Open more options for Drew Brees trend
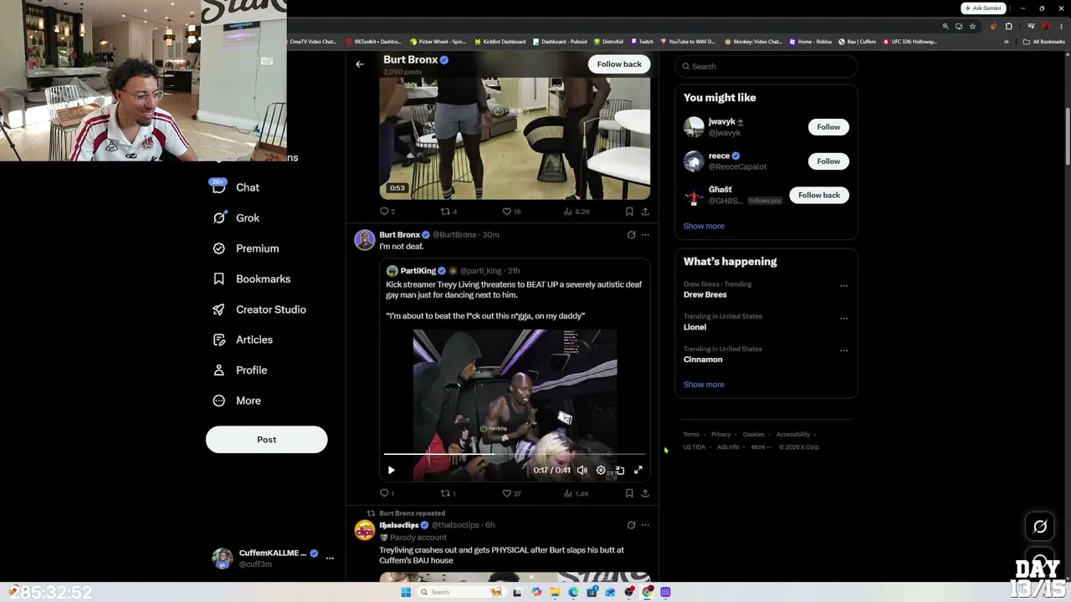Image resolution: width=1071 pixels, height=602 pixels. 843,286
